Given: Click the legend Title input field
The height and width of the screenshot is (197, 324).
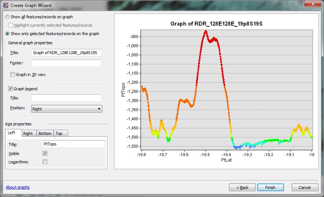Looking at the screenshot, I should (x=66, y=98).
